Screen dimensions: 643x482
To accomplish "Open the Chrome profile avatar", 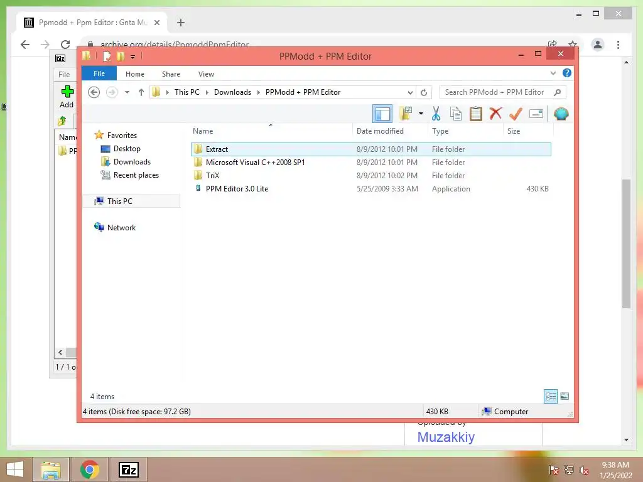I will (x=598, y=45).
